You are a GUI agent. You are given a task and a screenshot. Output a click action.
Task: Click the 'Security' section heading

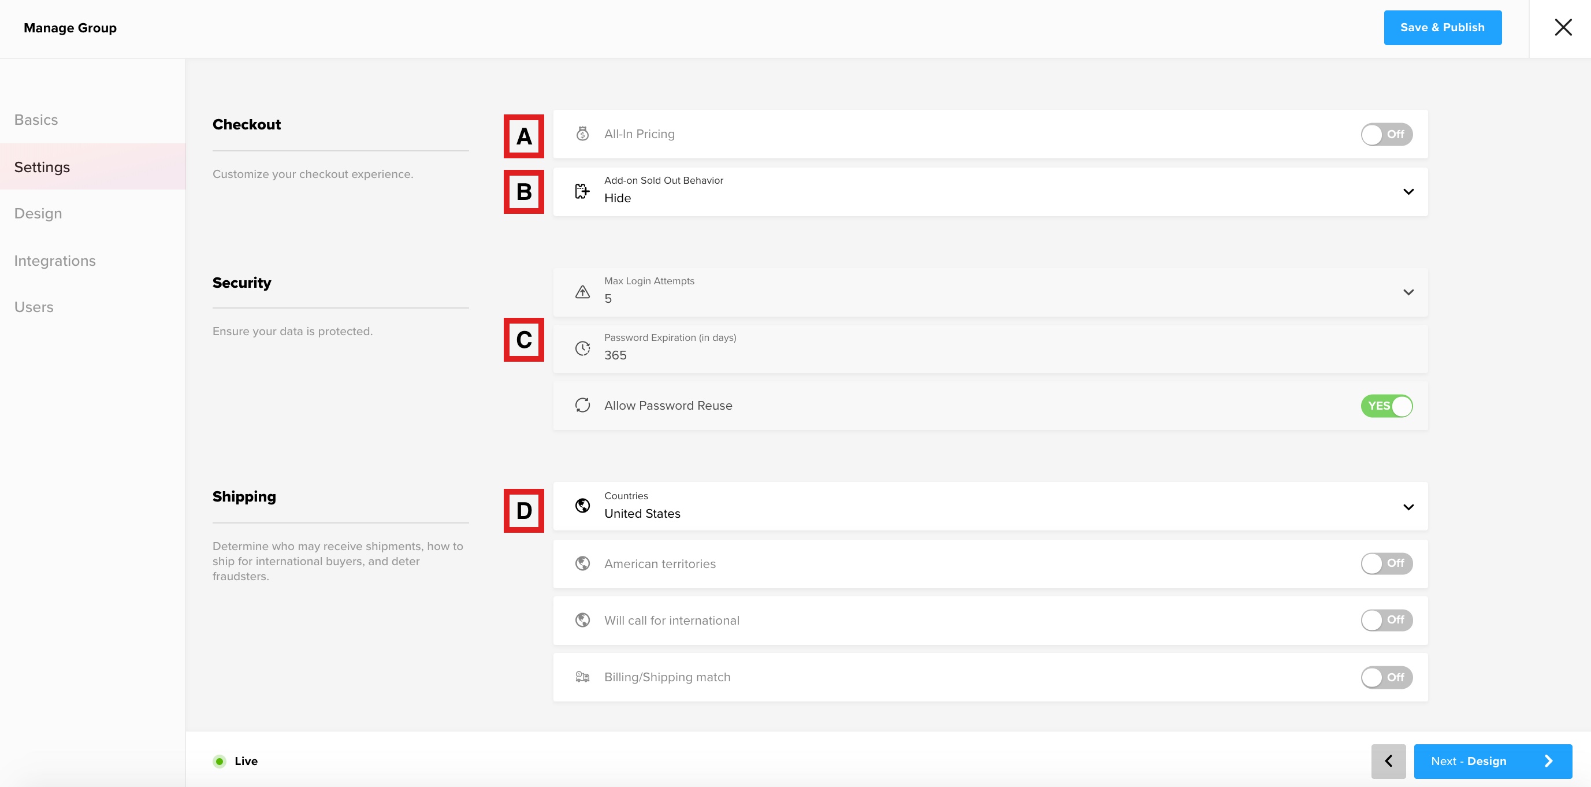[x=241, y=283]
